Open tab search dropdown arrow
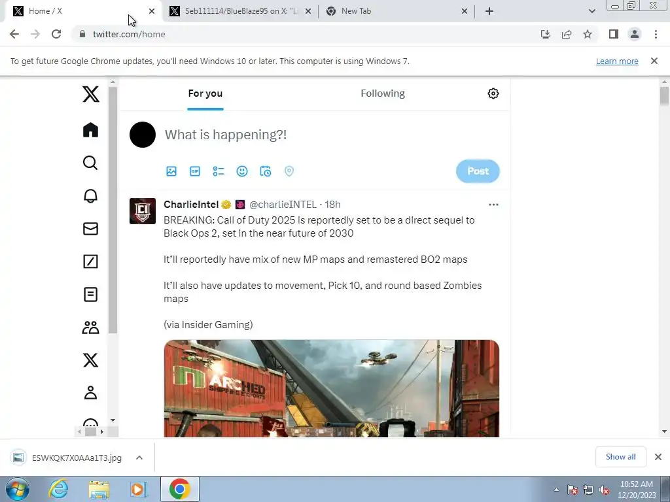This screenshot has height=502, width=670. (591, 11)
